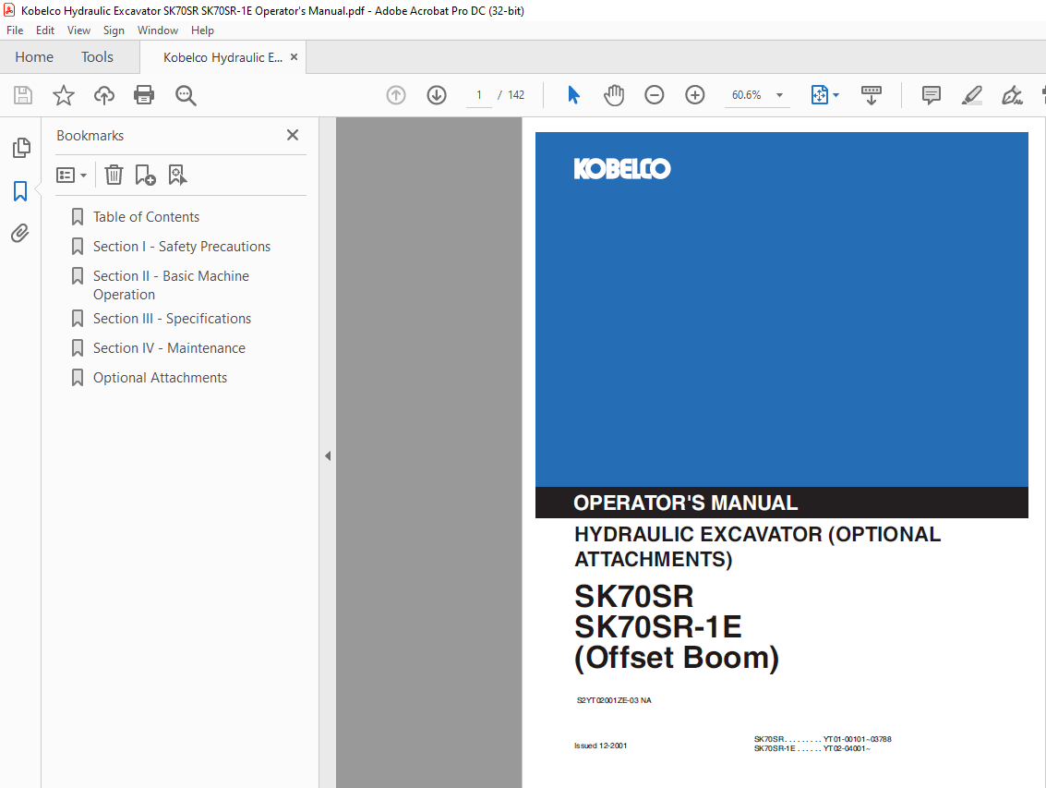This screenshot has height=788, width=1046.
Task: Open Section III - Specifications bookmark
Action: pyautogui.click(x=172, y=319)
